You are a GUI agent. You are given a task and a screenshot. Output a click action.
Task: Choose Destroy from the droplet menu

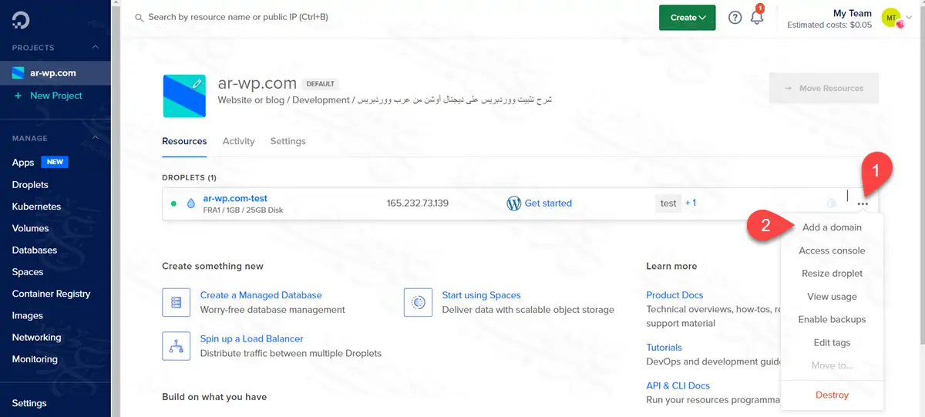coord(832,395)
